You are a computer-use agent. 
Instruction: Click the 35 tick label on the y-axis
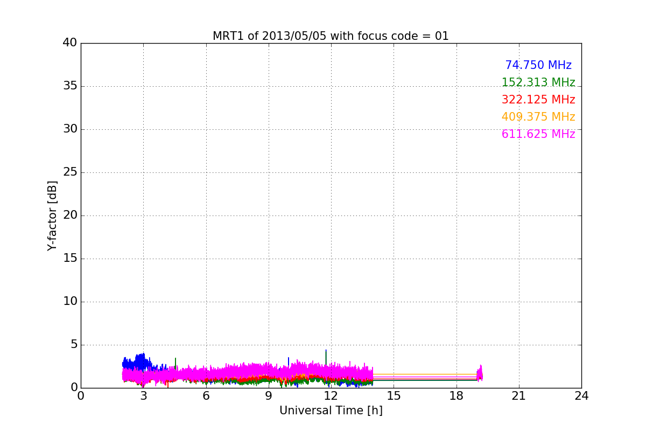pyautogui.click(x=70, y=86)
